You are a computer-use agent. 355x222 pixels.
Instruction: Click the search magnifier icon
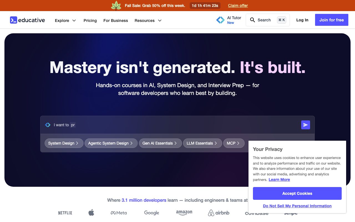point(252,20)
